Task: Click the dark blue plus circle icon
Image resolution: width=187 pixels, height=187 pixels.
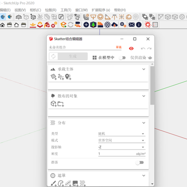Action: tap(86, 25)
